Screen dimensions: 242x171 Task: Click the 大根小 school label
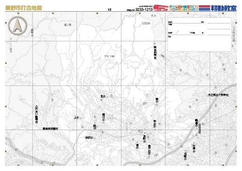pos(194,148)
